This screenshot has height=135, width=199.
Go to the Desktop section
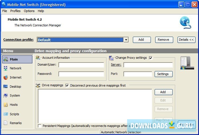15,87
